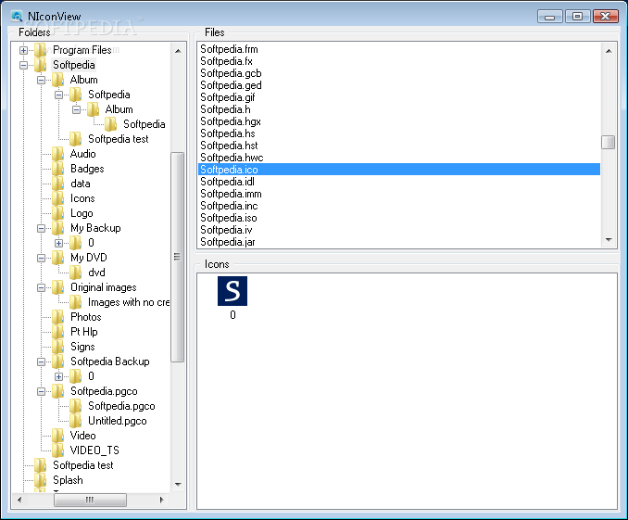Expand the Program Files tree node
This screenshot has height=520, width=628.
click(24, 50)
